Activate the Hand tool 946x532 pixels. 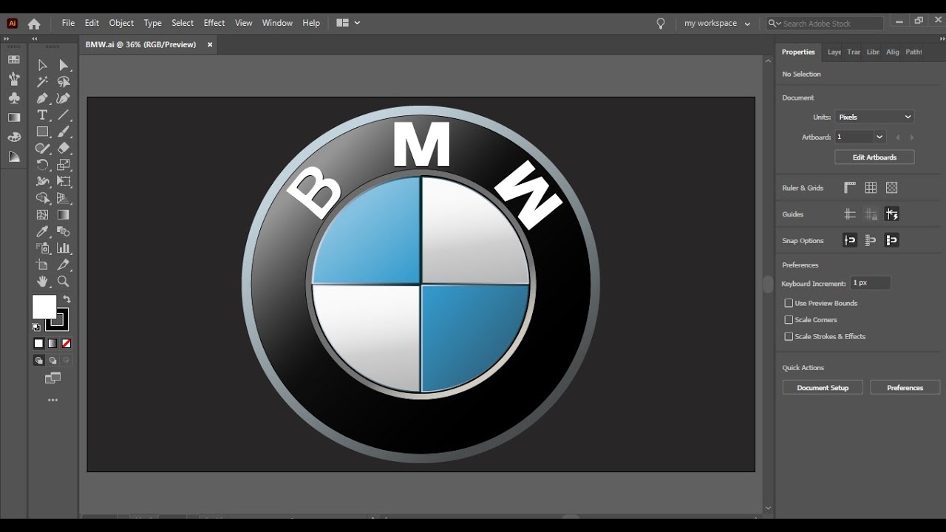pyautogui.click(x=42, y=282)
